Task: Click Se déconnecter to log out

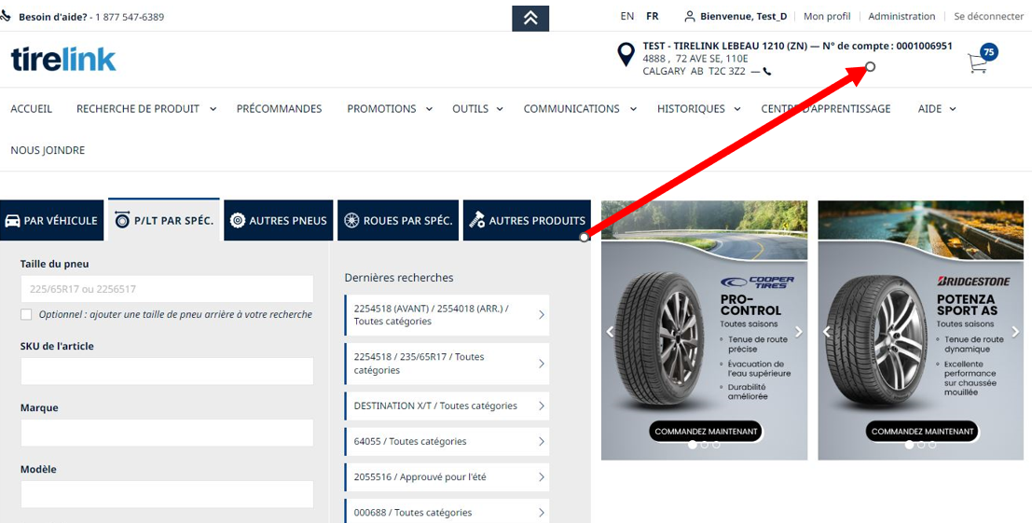Action: point(988,17)
